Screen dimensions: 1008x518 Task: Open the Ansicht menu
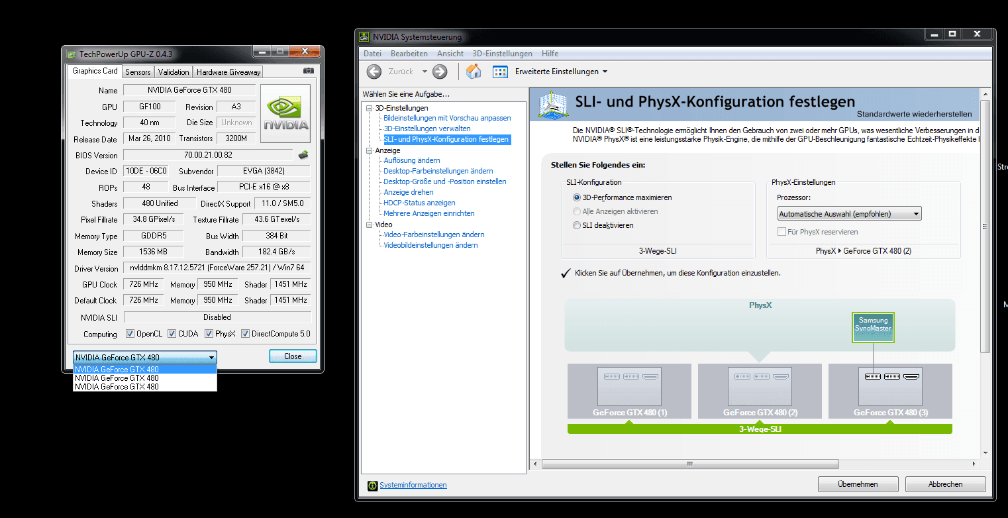pos(450,54)
